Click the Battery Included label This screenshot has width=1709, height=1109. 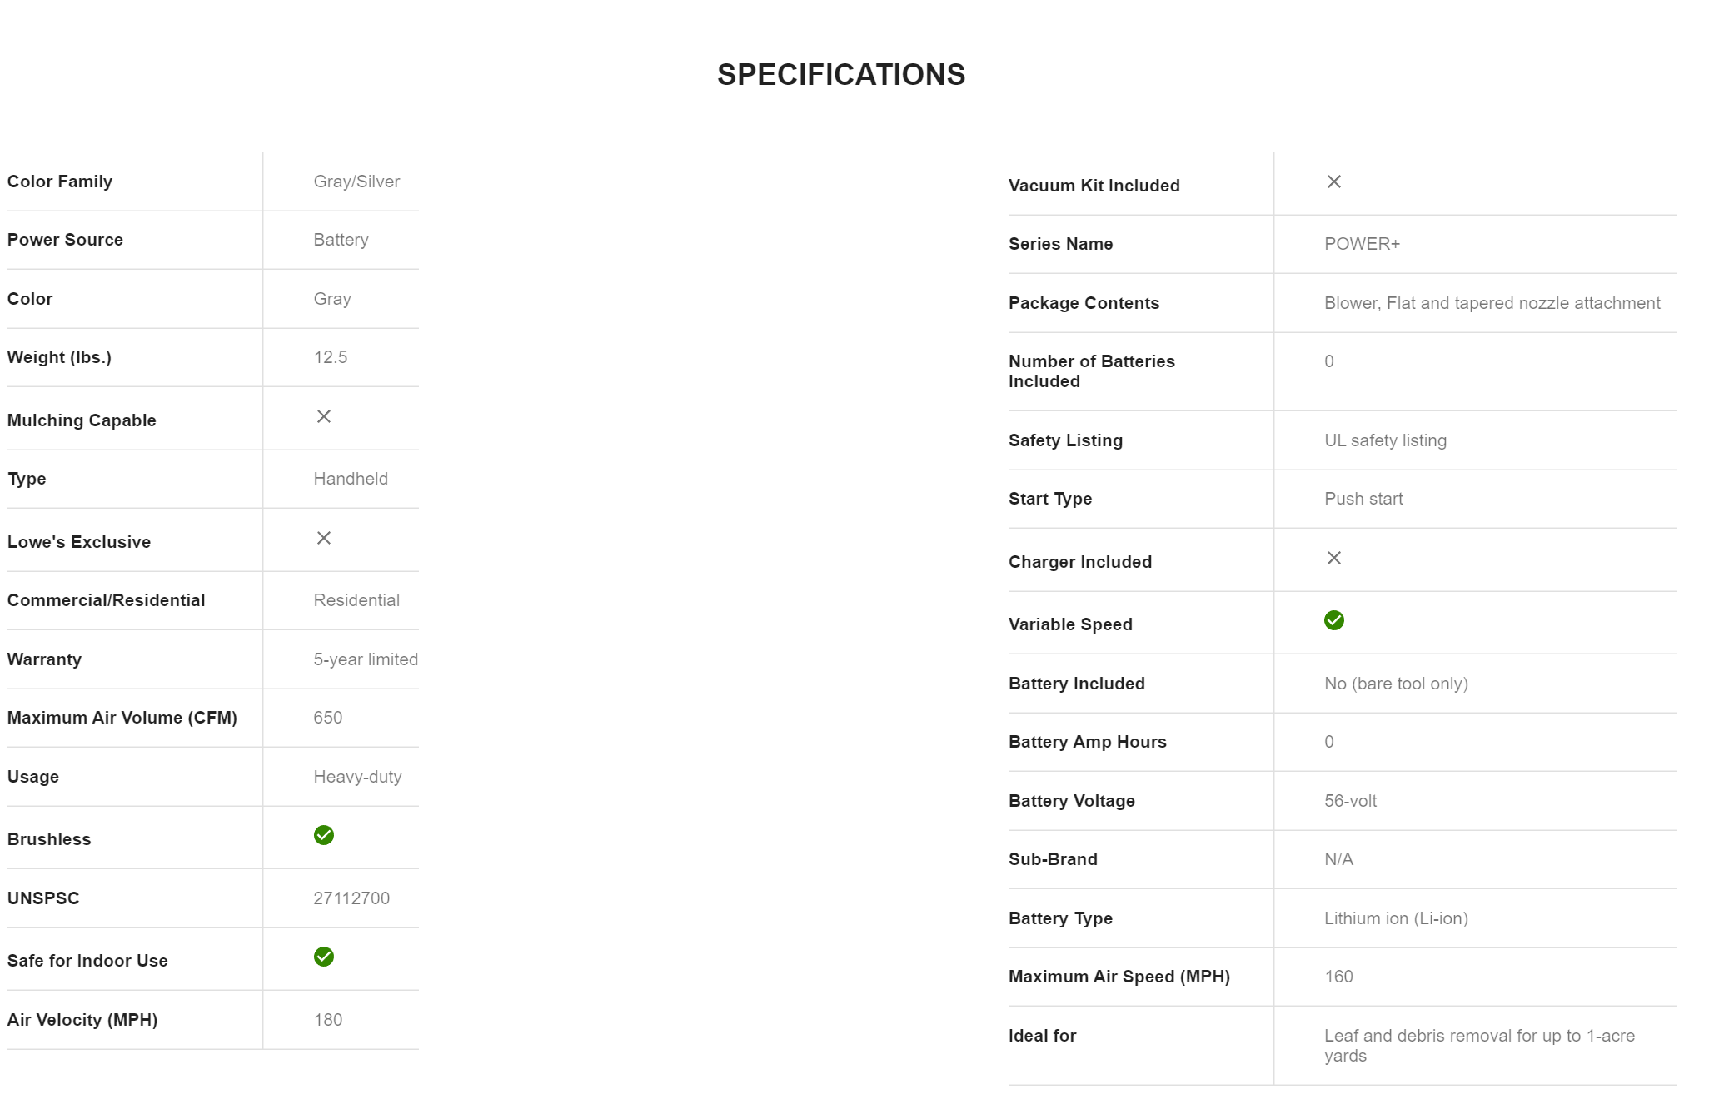click(x=1076, y=684)
